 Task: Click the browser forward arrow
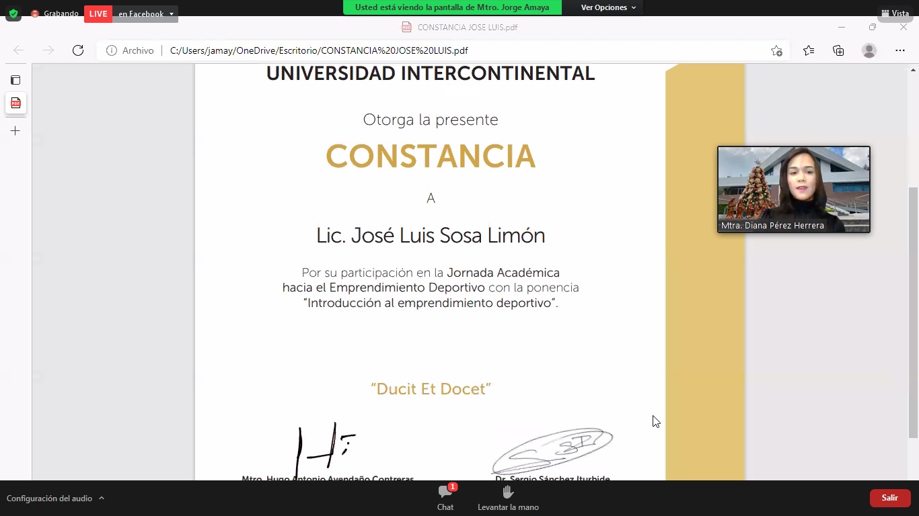(48, 50)
